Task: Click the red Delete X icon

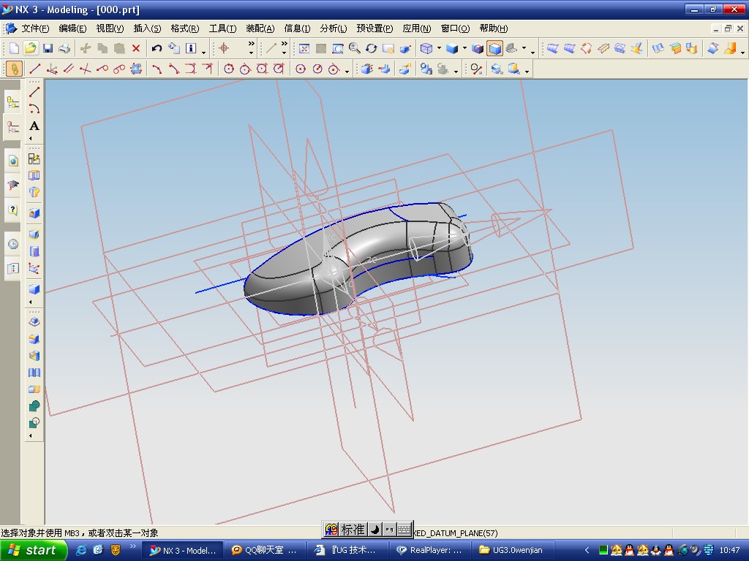Action: pos(136,48)
